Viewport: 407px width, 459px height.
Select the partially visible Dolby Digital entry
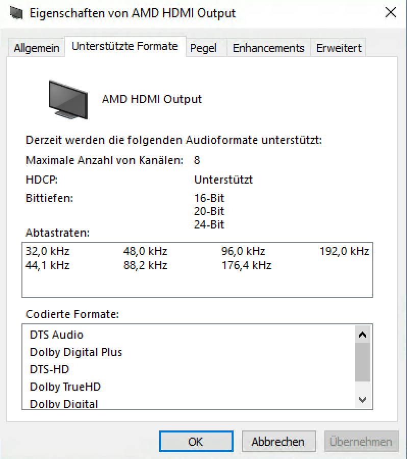pos(64,404)
